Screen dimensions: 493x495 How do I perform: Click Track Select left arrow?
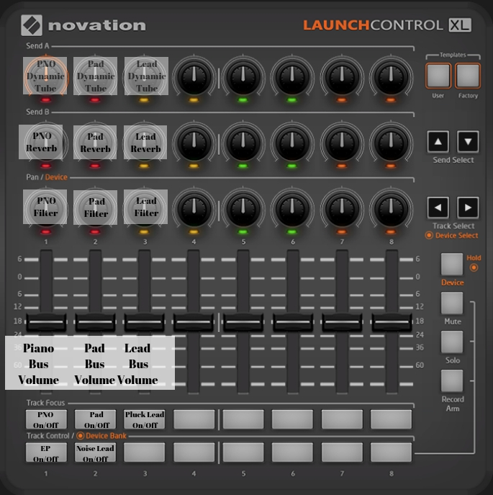click(438, 208)
